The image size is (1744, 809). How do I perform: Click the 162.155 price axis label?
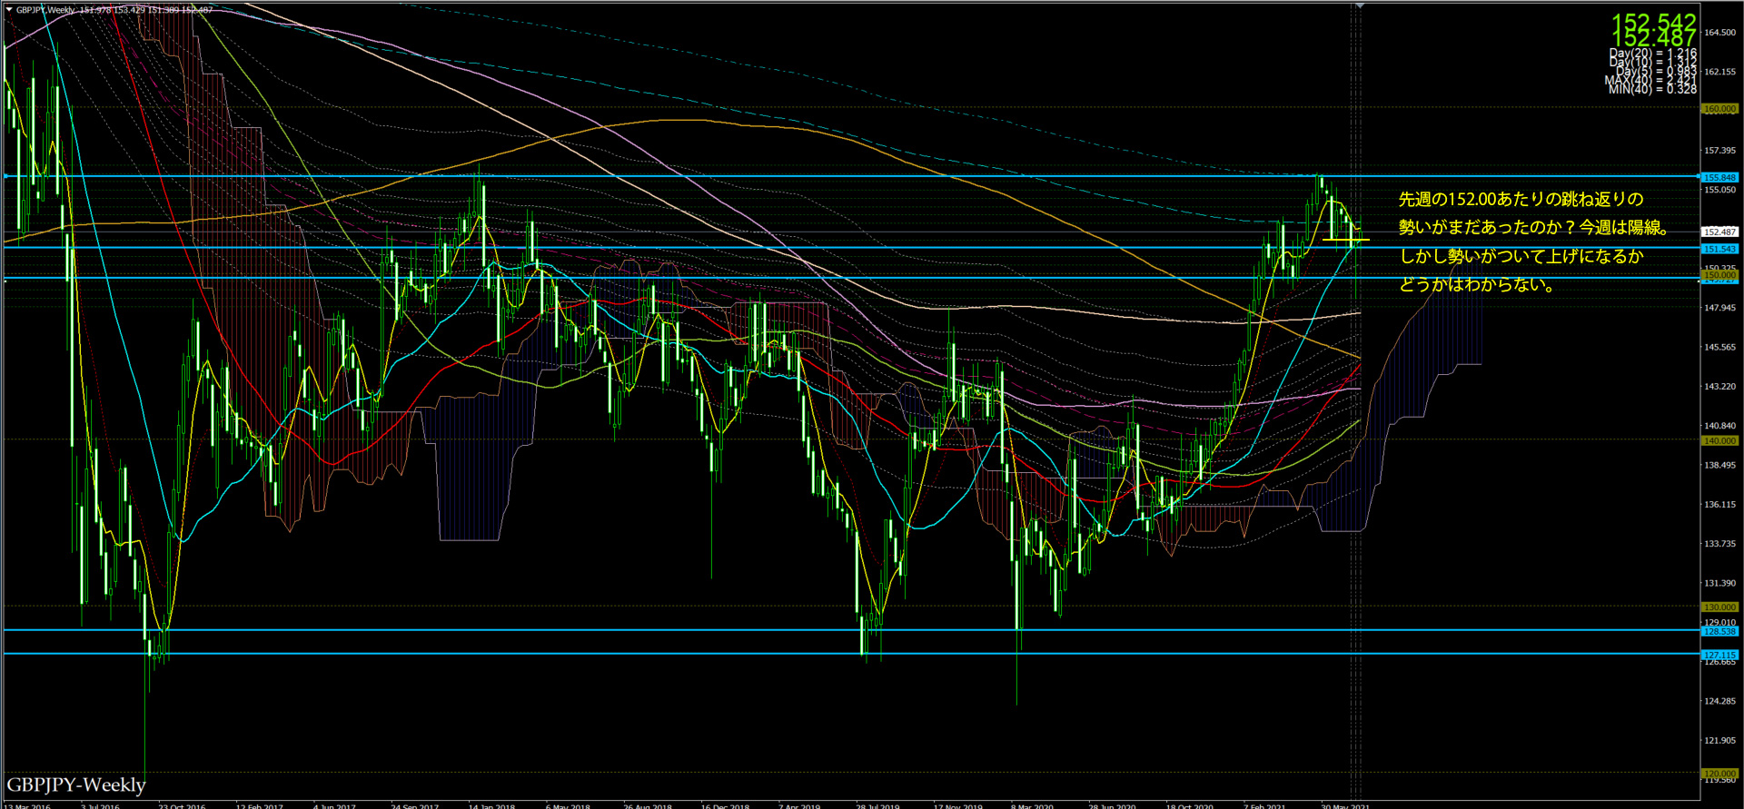1719,72
